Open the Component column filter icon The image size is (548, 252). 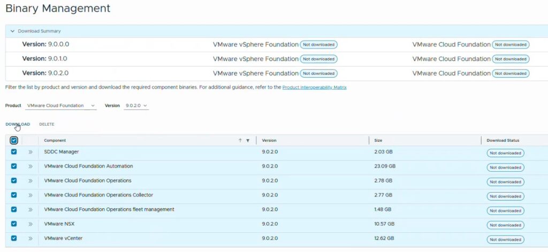(x=248, y=141)
